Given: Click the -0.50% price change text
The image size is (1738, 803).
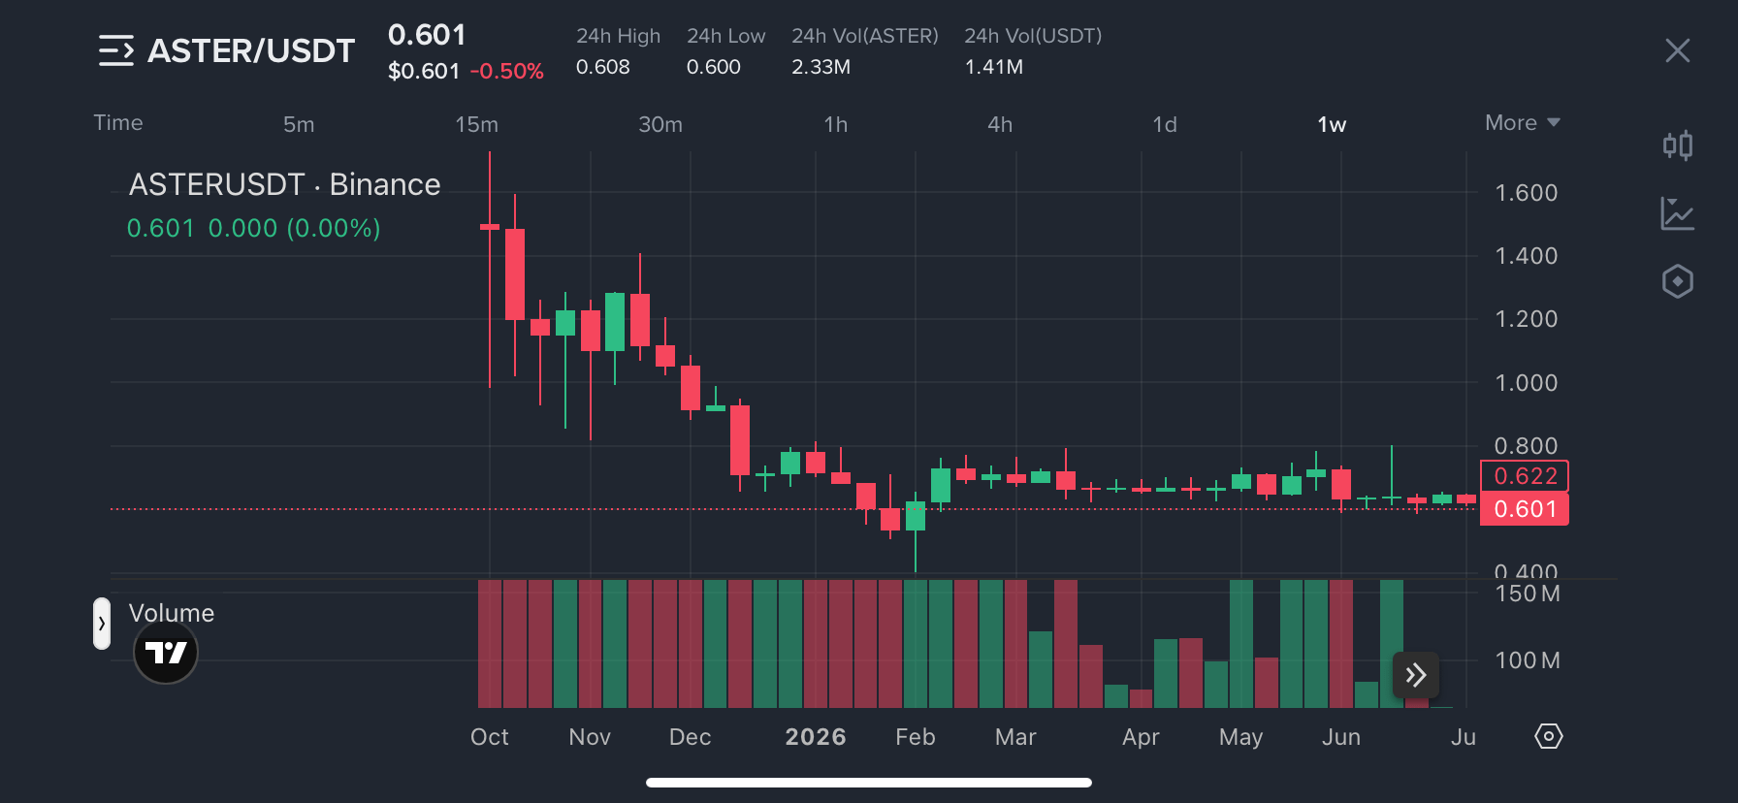Looking at the screenshot, I should click(507, 71).
